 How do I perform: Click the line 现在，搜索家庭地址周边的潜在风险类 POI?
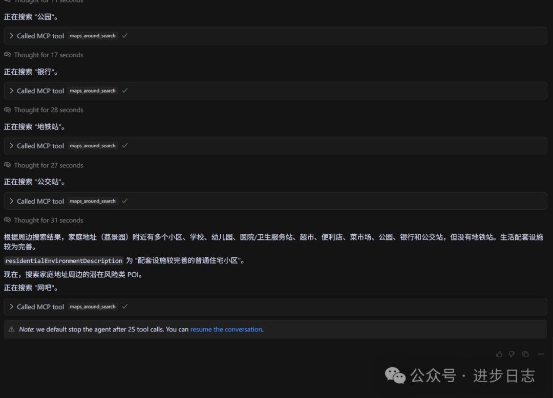[x=73, y=274]
